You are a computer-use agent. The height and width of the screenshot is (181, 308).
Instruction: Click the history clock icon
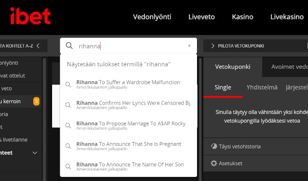(214, 146)
